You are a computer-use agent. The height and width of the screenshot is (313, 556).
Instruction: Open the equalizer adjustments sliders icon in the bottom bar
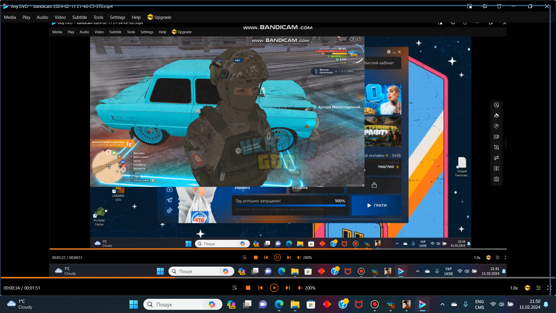pos(538,288)
